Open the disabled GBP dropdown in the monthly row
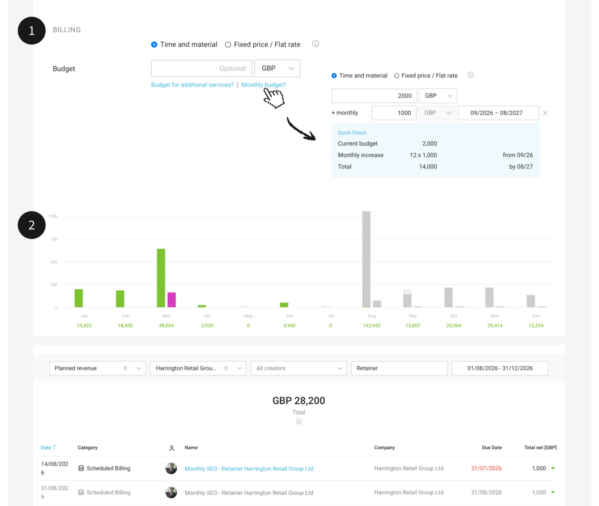Image resolution: width=599 pixels, height=506 pixels. click(x=437, y=113)
